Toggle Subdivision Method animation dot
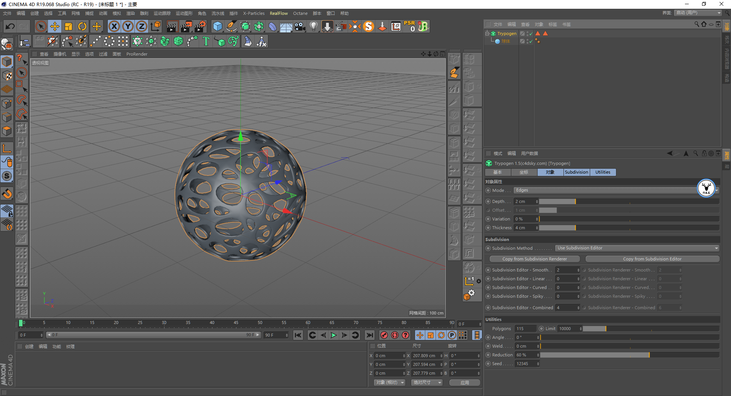This screenshot has width=731, height=396. pyautogui.click(x=488, y=248)
